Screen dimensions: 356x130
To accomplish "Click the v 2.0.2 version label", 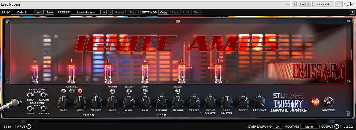I will tap(348, 126).
